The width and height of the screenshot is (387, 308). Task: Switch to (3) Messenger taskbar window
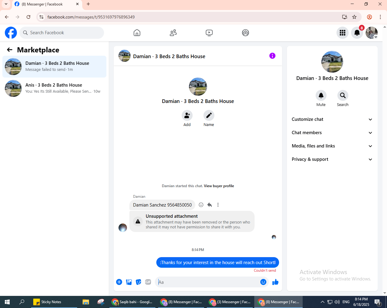[230, 302]
